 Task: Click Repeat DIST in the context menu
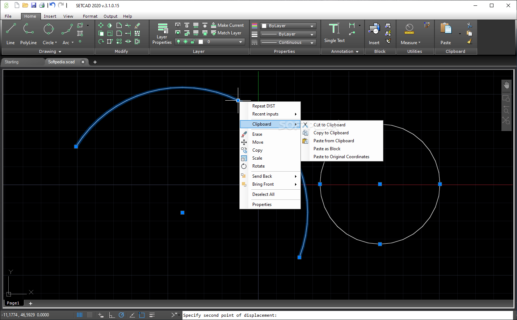tap(270, 106)
